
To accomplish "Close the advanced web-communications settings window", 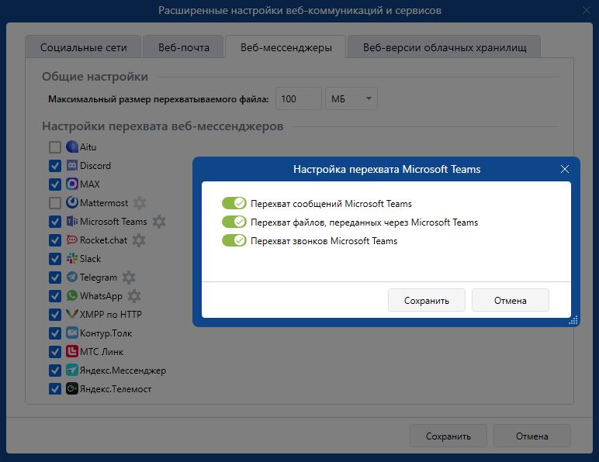I will [x=587, y=10].
